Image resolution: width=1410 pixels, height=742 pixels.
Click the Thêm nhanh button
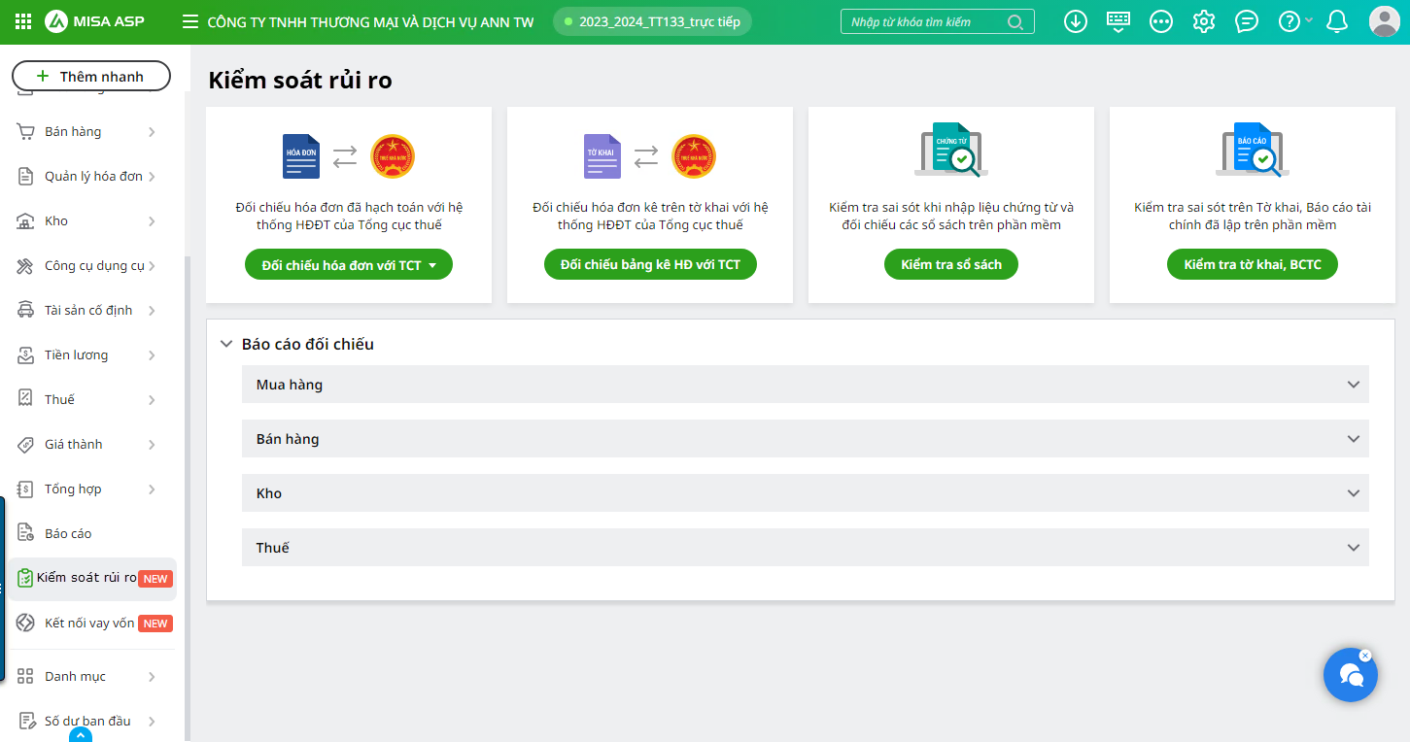91,76
